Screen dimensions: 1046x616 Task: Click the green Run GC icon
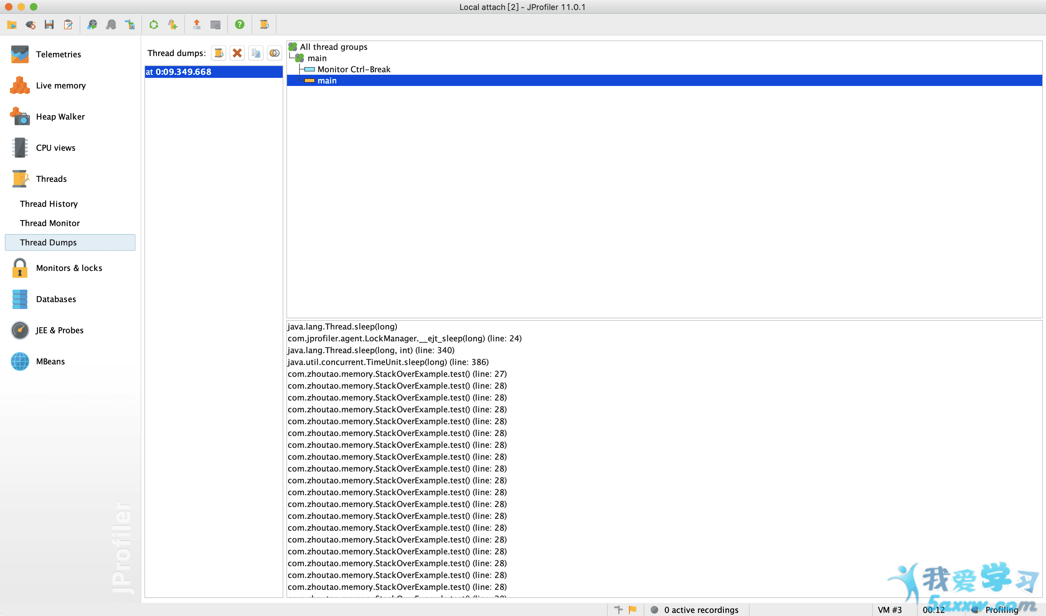pos(154,25)
